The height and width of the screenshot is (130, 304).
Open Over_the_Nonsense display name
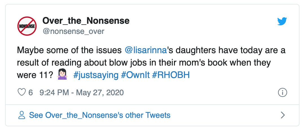[x=86, y=21]
